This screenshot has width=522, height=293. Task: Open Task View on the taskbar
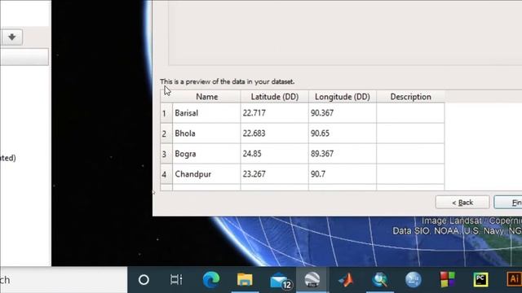(x=176, y=280)
